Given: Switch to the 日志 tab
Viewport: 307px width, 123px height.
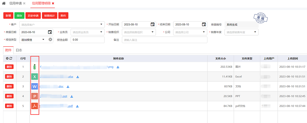Looking at the screenshot, I should 19,50.
